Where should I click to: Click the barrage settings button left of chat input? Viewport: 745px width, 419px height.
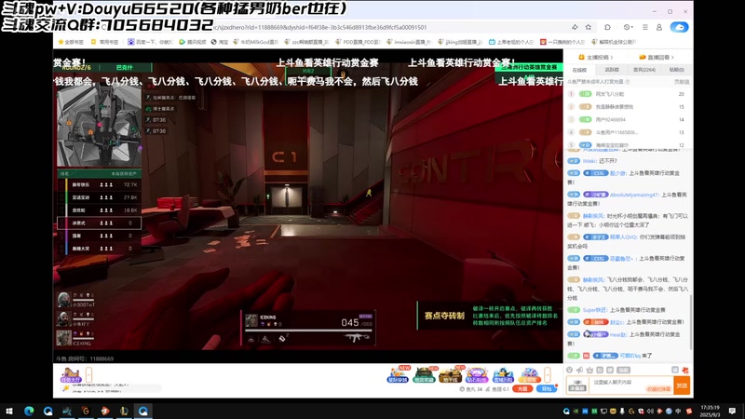[x=577, y=385]
